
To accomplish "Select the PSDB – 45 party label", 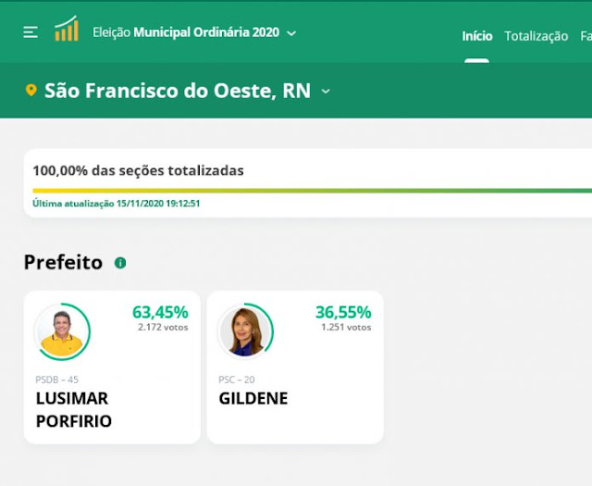I will click(x=57, y=380).
